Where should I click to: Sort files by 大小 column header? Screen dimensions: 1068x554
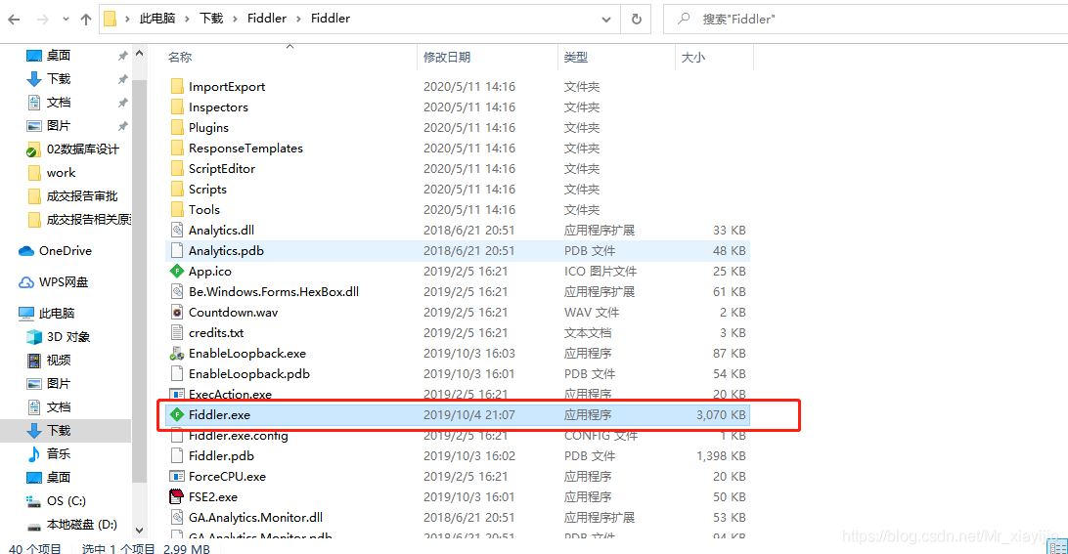(x=693, y=58)
